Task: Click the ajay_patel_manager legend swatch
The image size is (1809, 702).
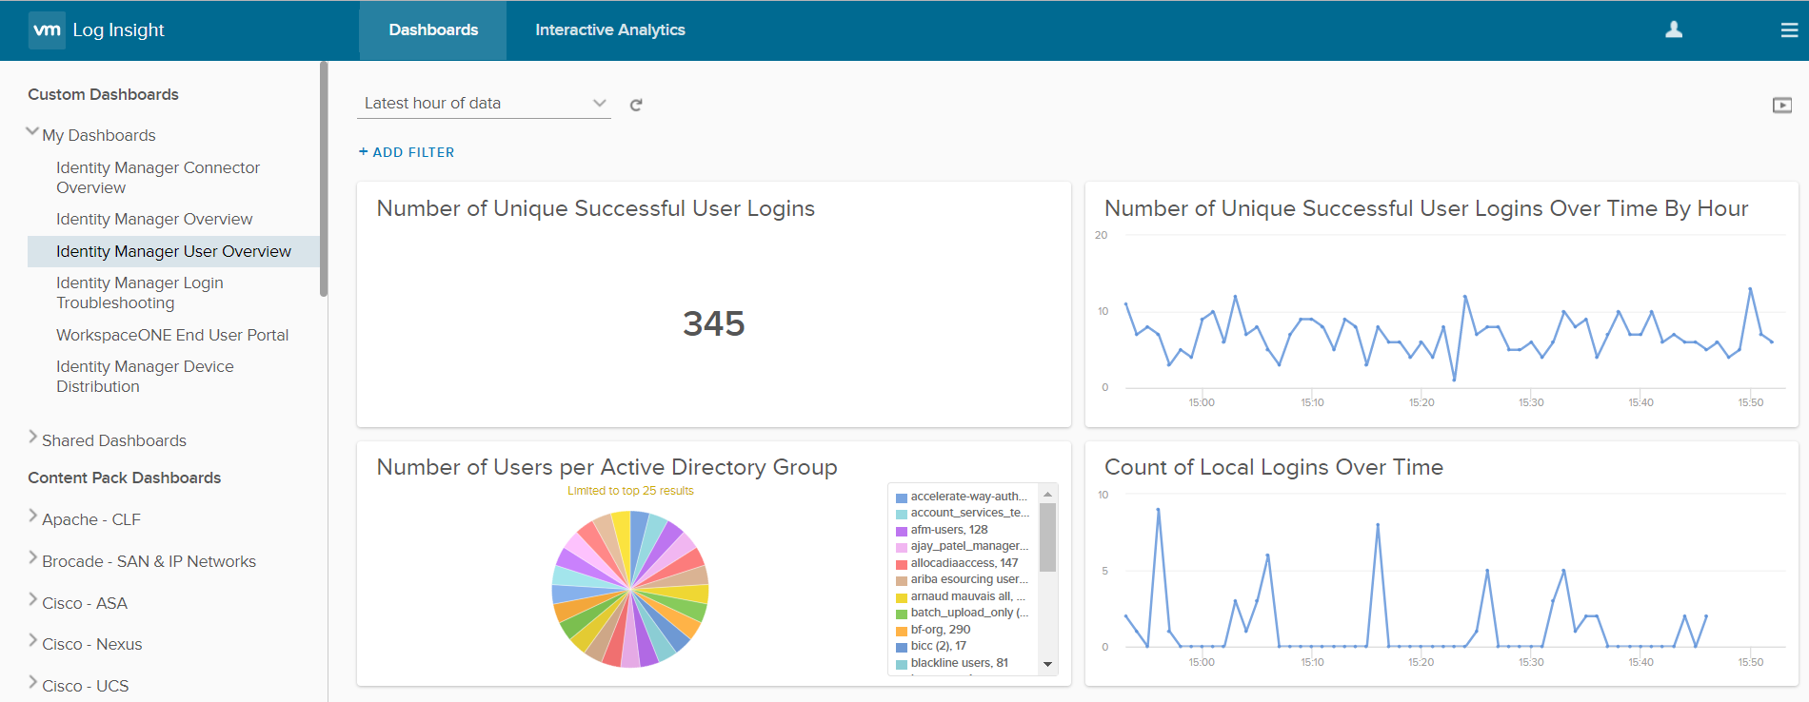Action: [901, 547]
